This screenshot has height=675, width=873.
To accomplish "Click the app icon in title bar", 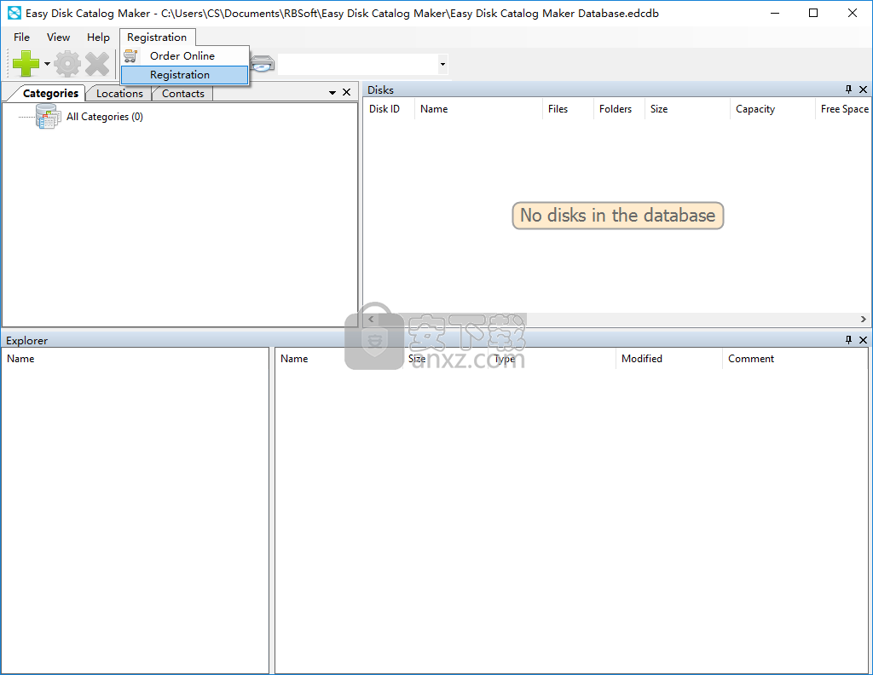I will [14, 13].
